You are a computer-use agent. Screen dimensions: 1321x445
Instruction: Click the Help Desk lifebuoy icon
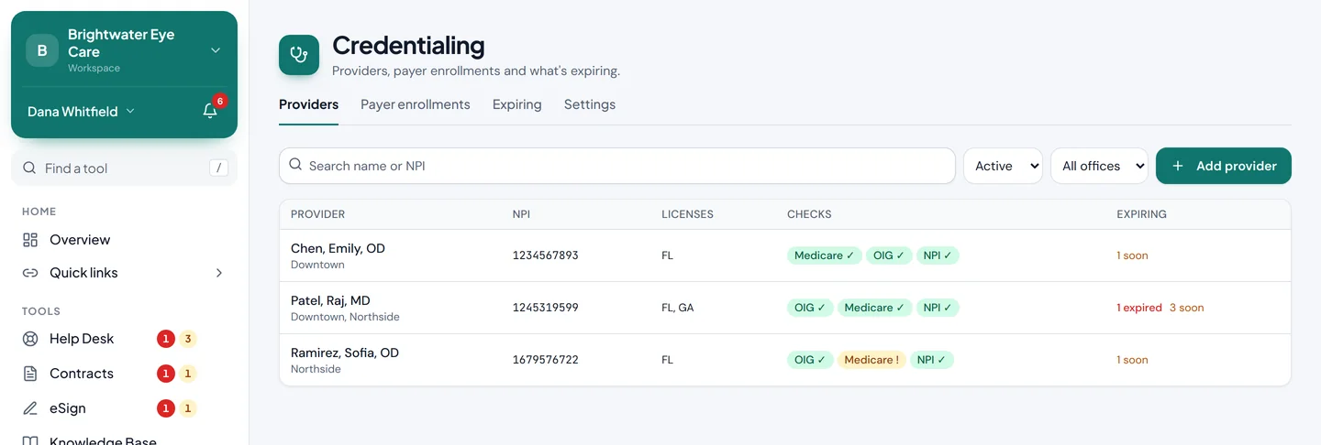(x=30, y=339)
